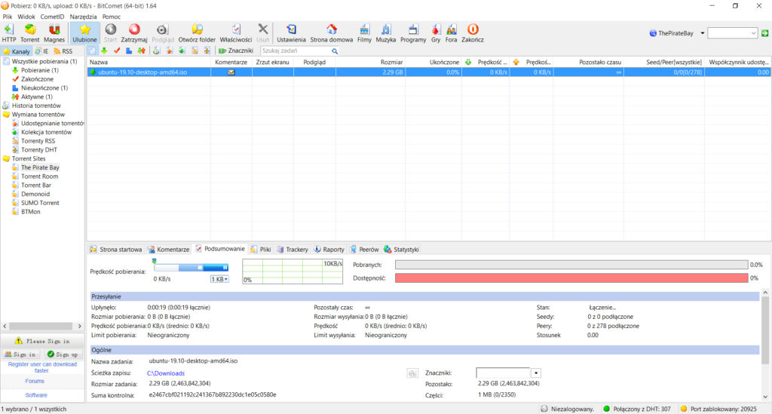Screen dimensions: 772x414
Task: Open the Właściwości properties icon
Action: click(x=236, y=32)
